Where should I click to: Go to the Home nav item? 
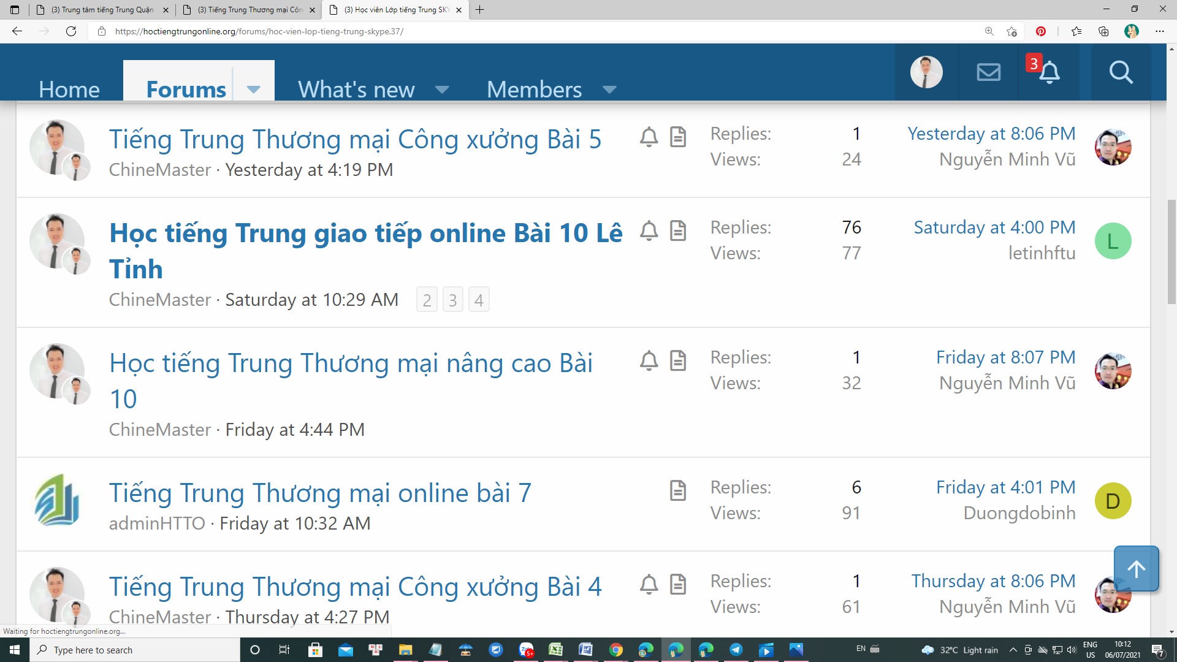[69, 89]
